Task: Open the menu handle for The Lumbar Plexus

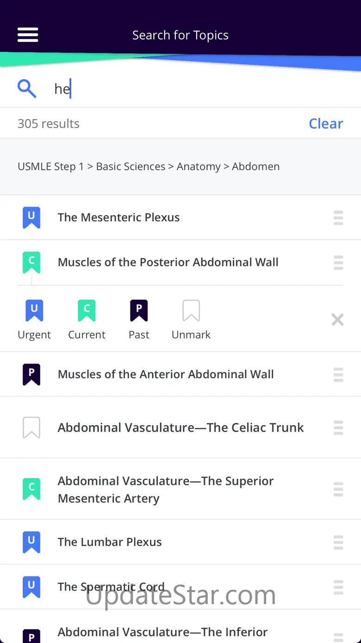Action: 338,542
